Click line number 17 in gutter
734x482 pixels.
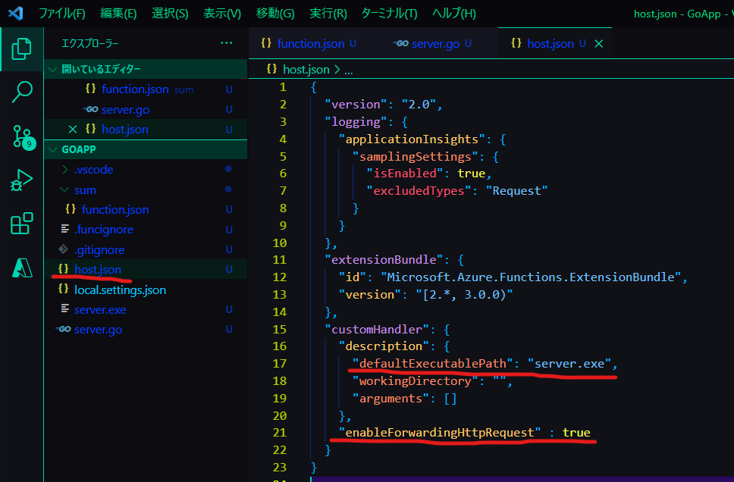tap(280, 364)
